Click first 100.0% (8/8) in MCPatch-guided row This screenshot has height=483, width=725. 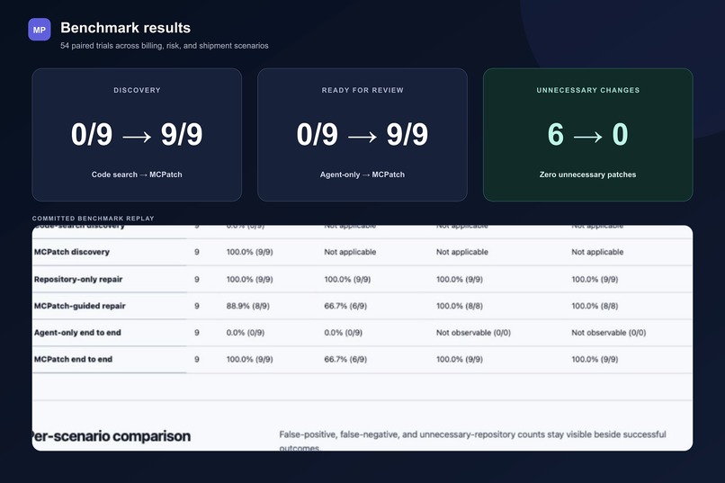click(x=459, y=306)
